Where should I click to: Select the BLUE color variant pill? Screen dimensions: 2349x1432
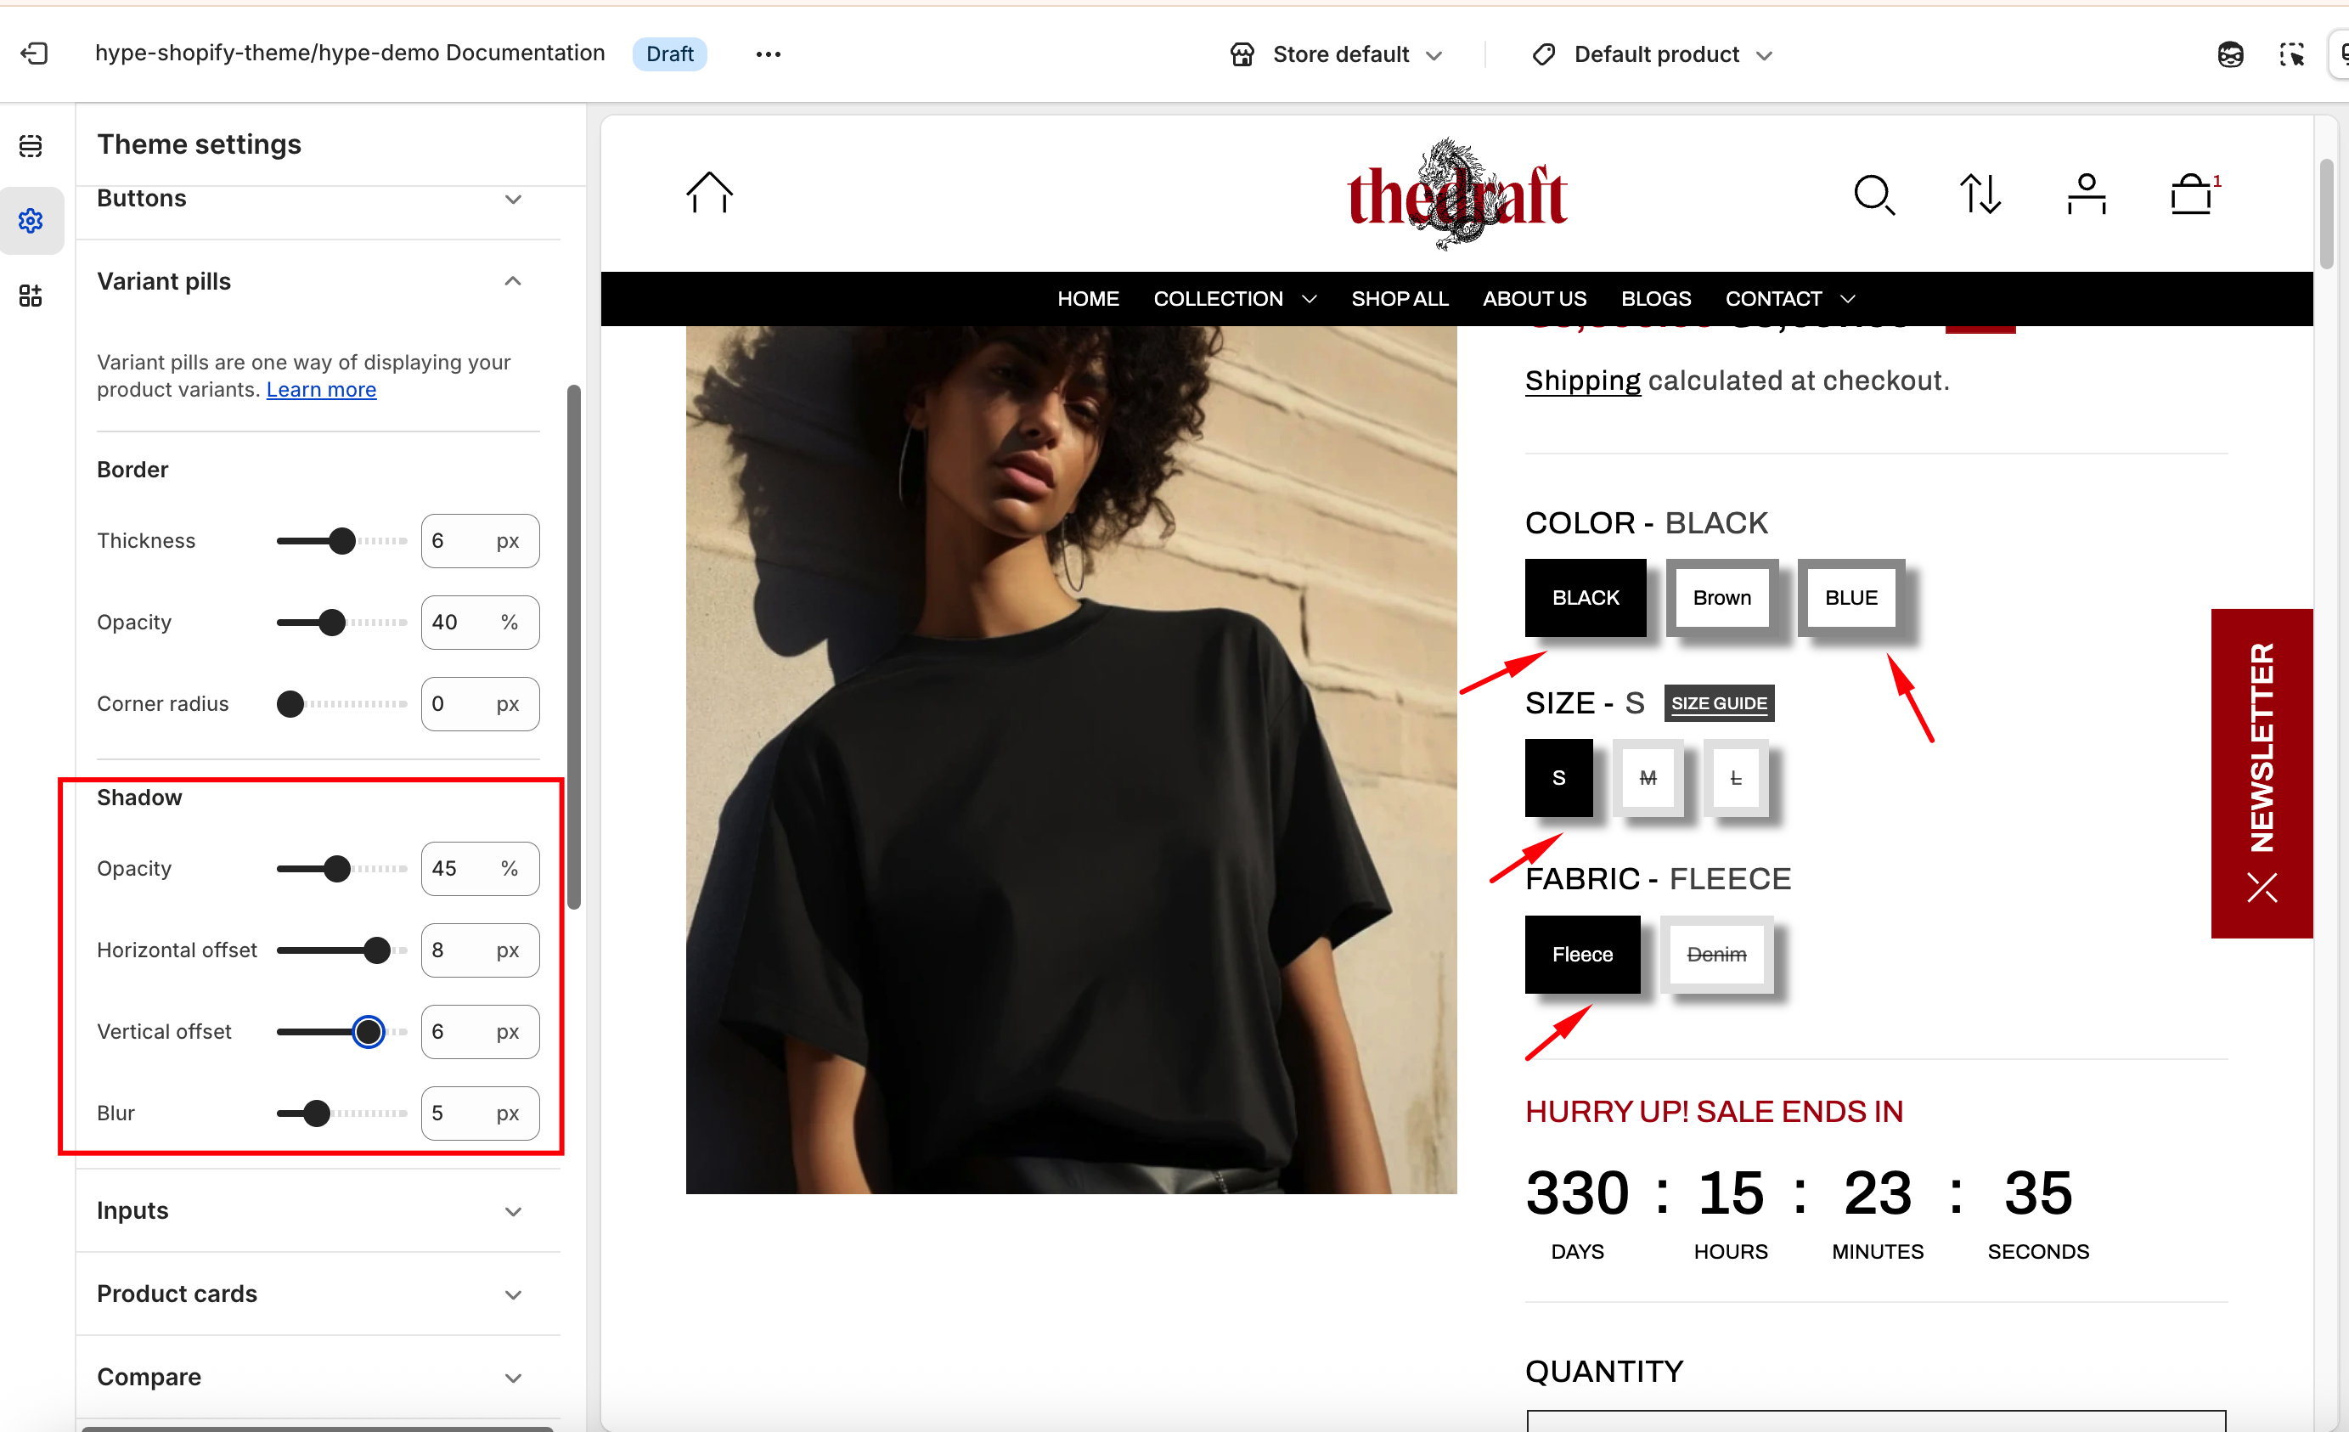tap(1850, 598)
